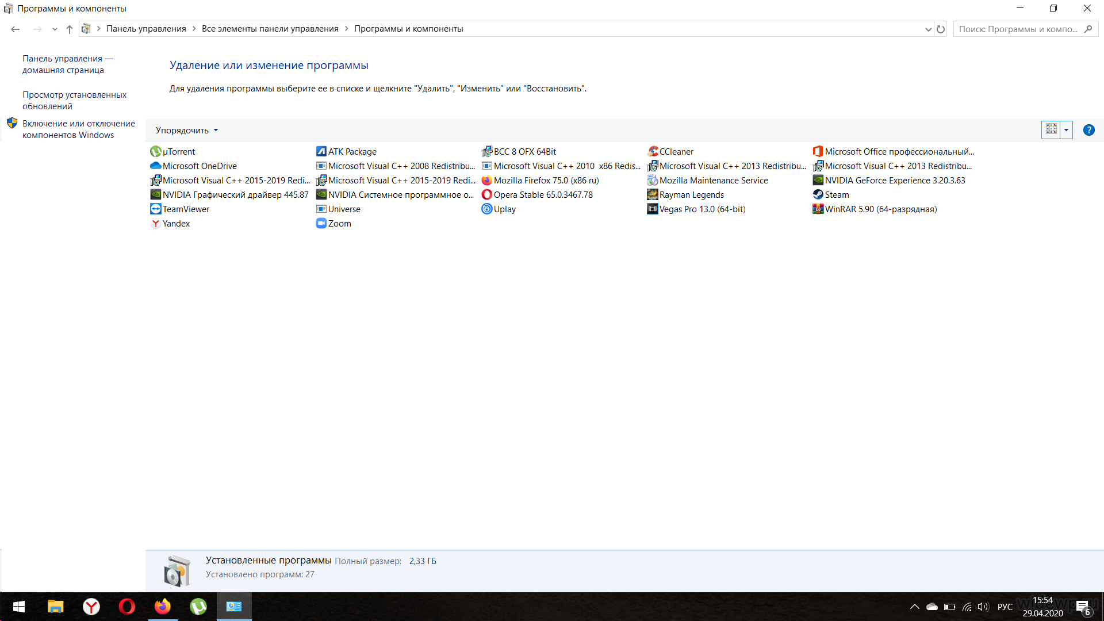Open the notification center in taskbar
The image size is (1104, 621).
1083,607
